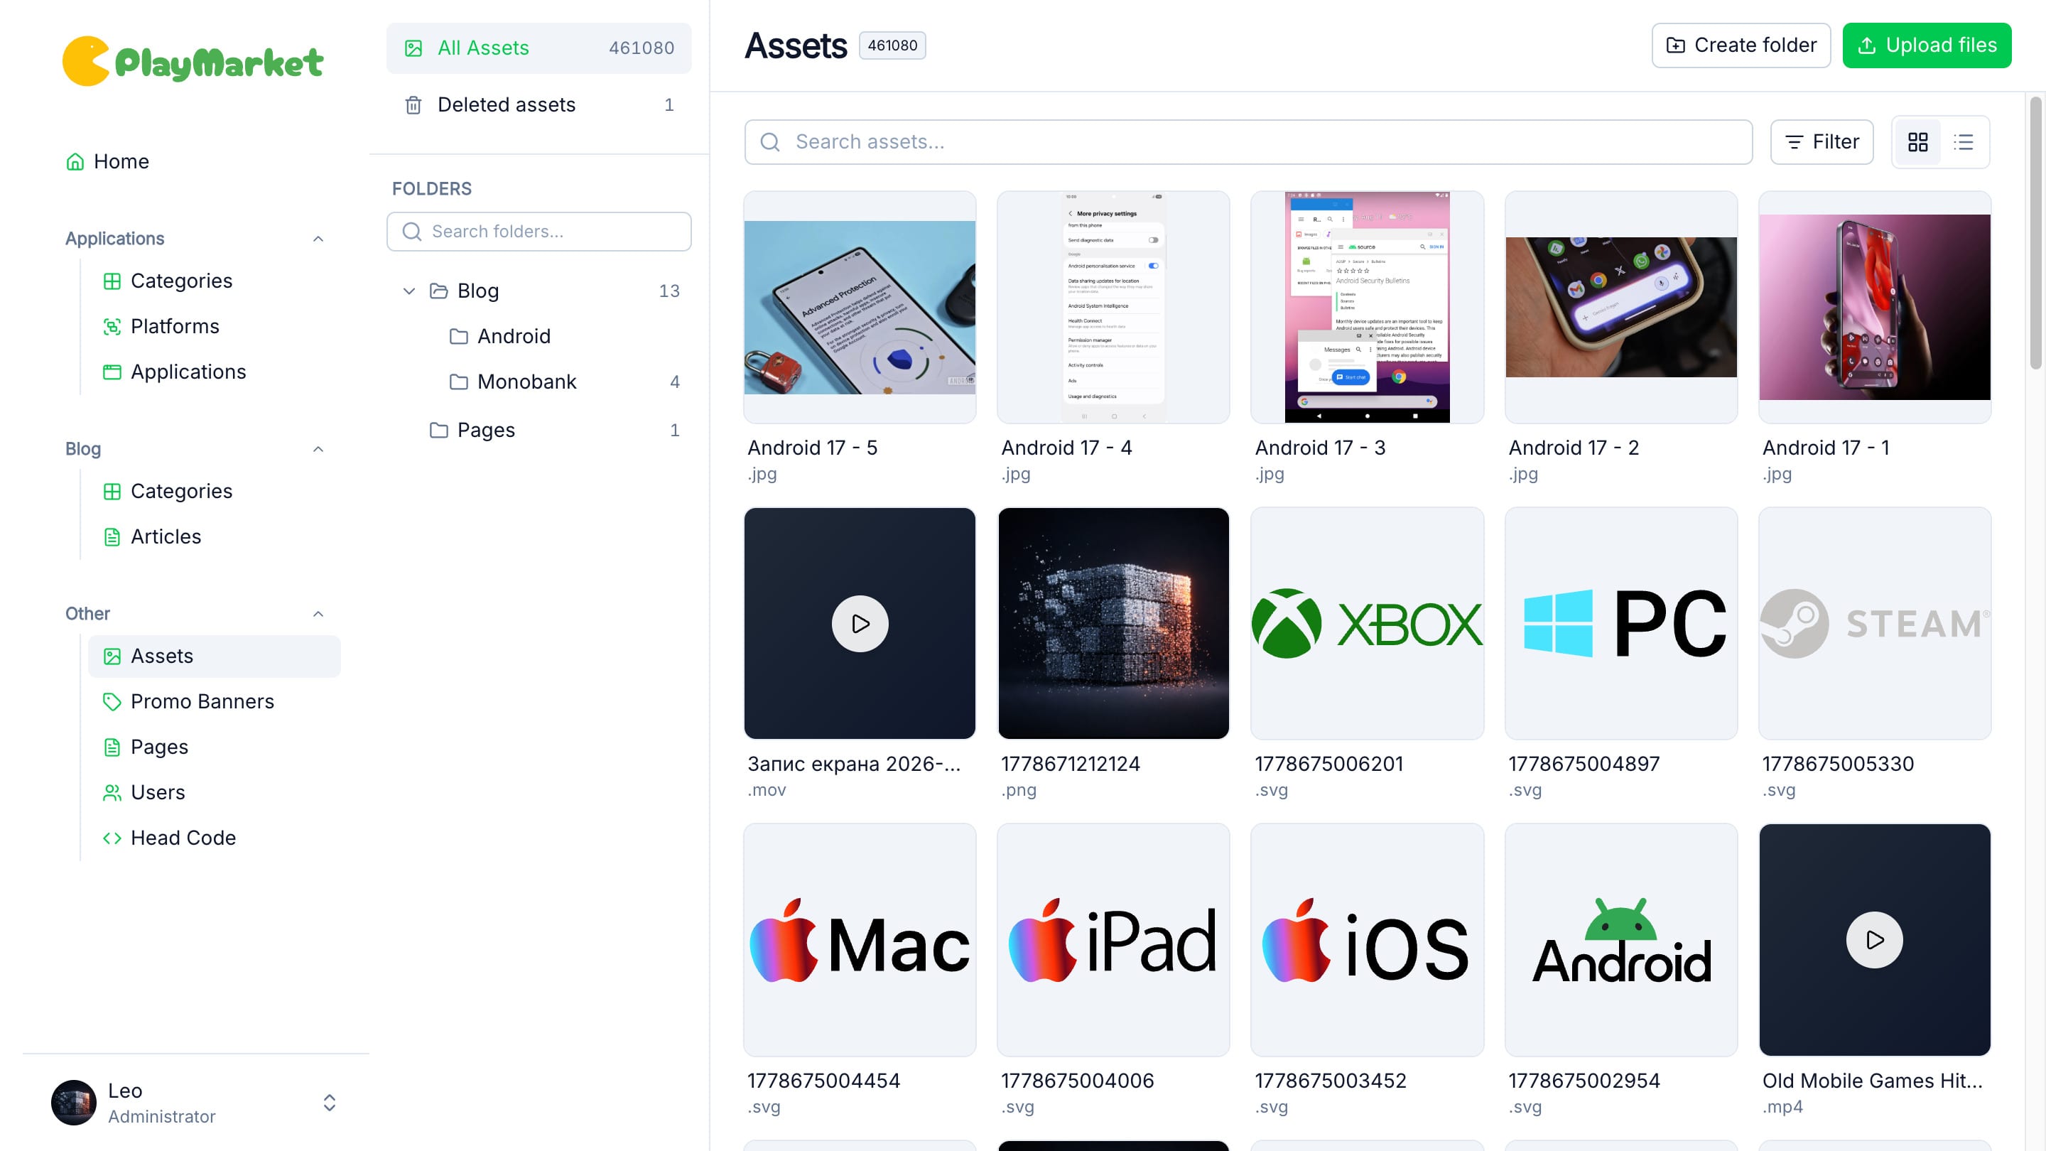Open Android 17 - 1 image thumbnail
This screenshot has height=1151, width=2046.
[1875, 307]
